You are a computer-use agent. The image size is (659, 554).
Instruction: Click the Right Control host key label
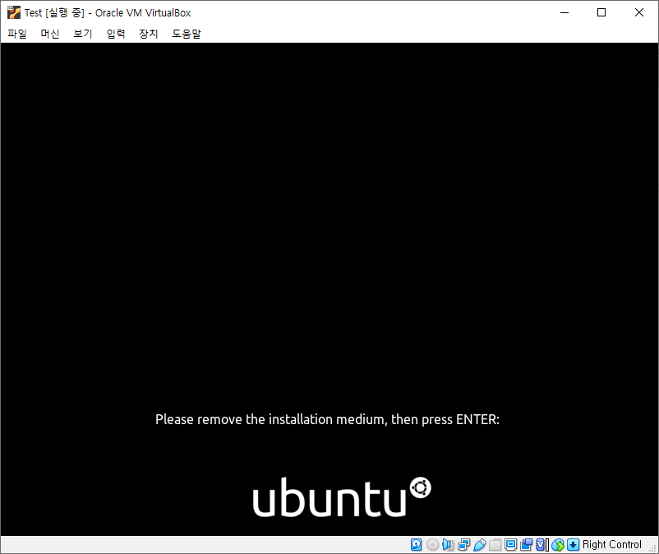click(x=612, y=545)
